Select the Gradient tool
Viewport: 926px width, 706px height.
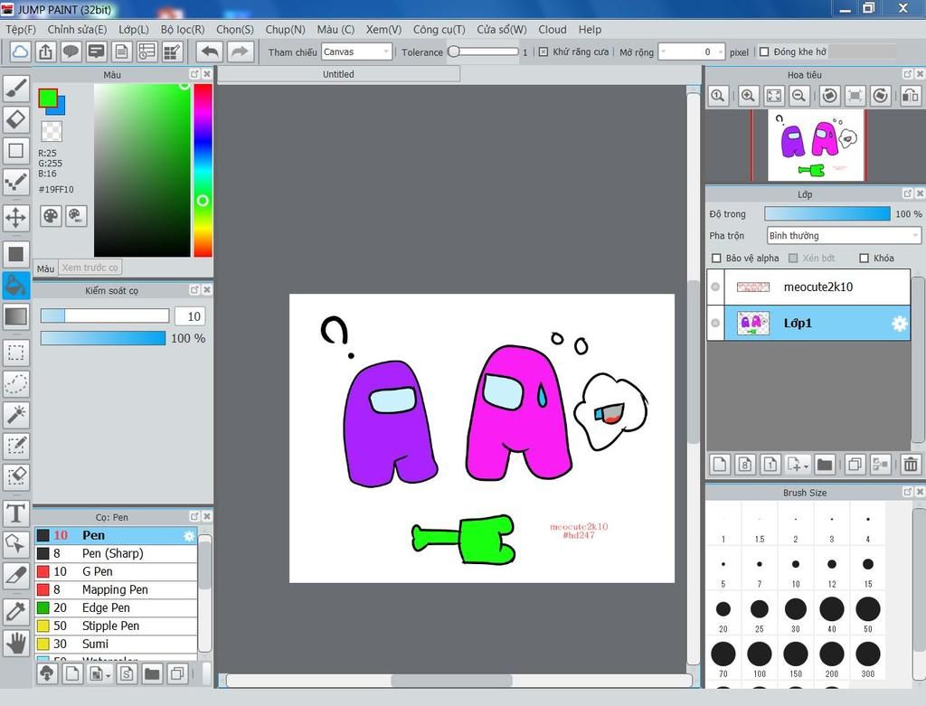pyautogui.click(x=16, y=316)
